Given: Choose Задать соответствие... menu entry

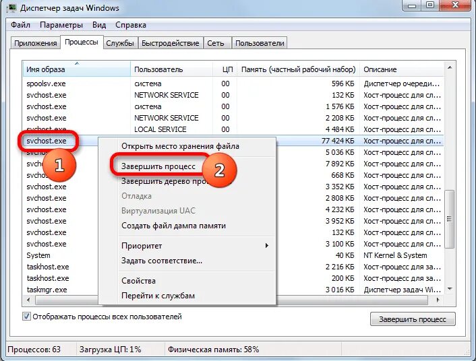Looking at the screenshot, I should pos(162,261).
